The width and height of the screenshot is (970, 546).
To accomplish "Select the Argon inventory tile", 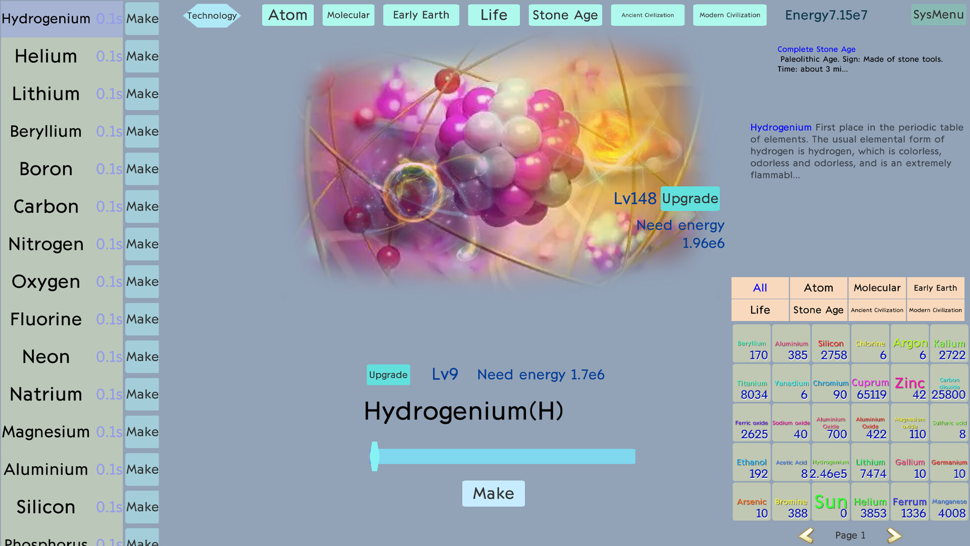I will click(x=909, y=344).
